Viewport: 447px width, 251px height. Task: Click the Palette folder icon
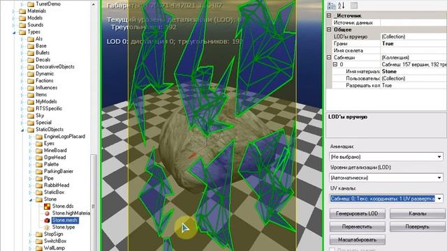(x=39, y=165)
